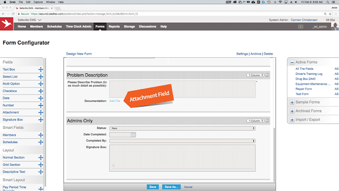Add a Members smart field via plus icon
Screen dimensions: 339x191
41,135
